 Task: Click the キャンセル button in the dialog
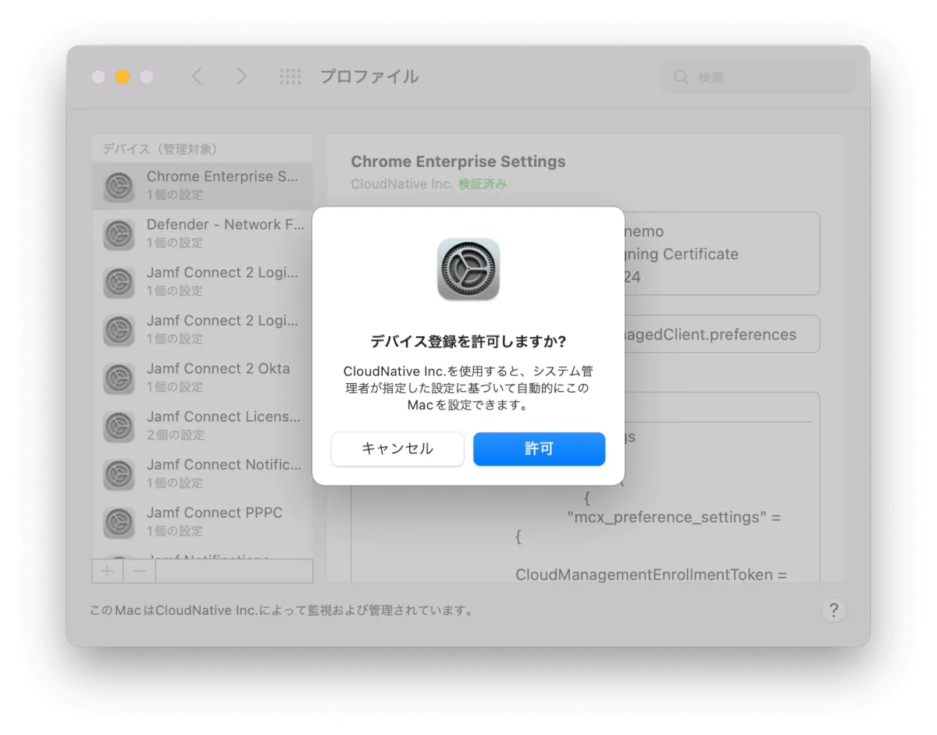(x=397, y=449)
